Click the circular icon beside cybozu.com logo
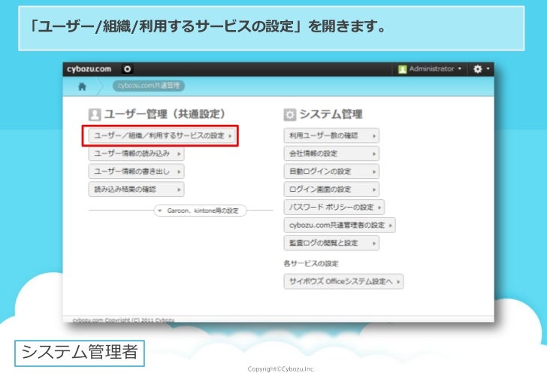The image size is (547, 379). [127, 69]
